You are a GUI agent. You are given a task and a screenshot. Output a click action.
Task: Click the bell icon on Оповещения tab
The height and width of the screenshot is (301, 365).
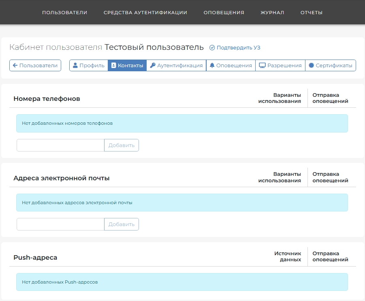pos(212,65)
